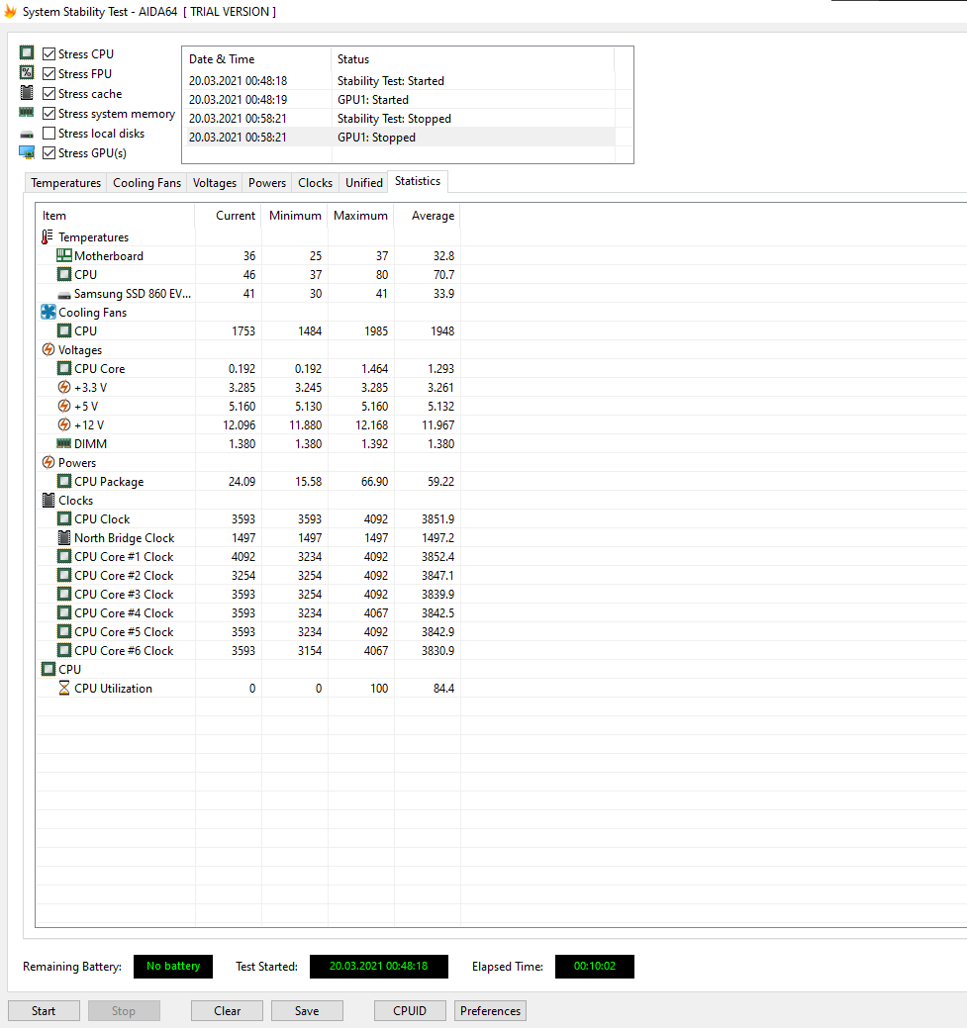
Task: Click the CPU Core #3 Clock row
Action: [x=248, y=594]
